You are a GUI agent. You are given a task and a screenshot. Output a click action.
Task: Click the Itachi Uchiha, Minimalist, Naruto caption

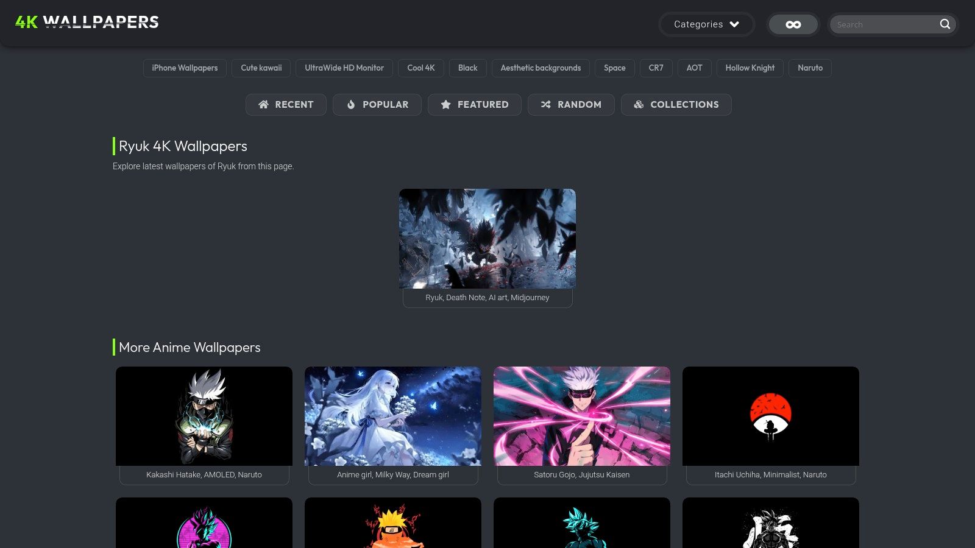tap(771, 475)
